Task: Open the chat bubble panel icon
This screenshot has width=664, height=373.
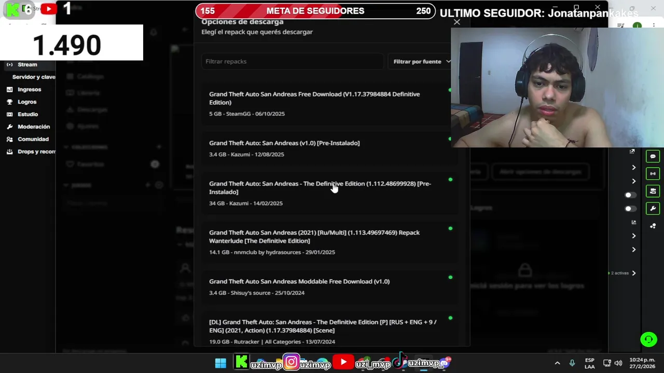Action: click(x=653, y=156)
